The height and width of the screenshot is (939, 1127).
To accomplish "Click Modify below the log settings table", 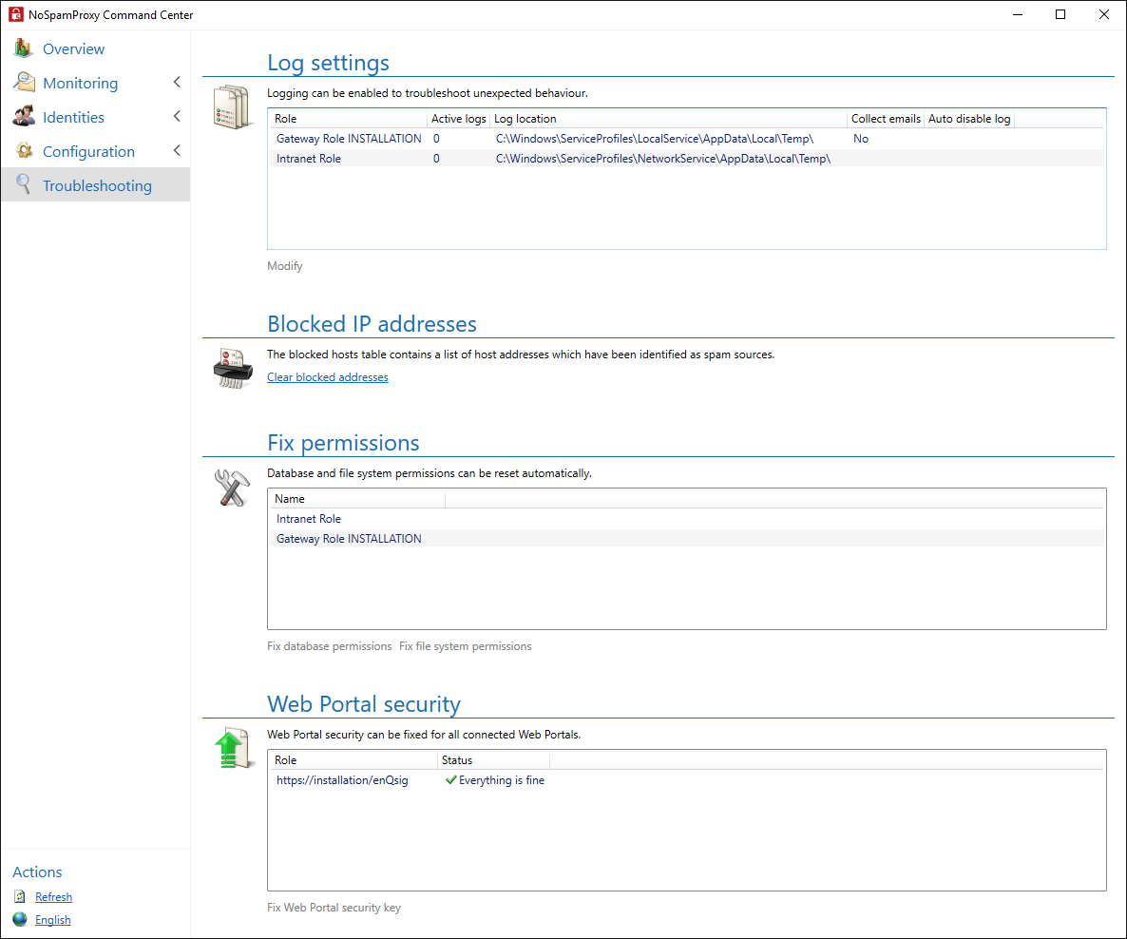I will click(x=285, y=266).
